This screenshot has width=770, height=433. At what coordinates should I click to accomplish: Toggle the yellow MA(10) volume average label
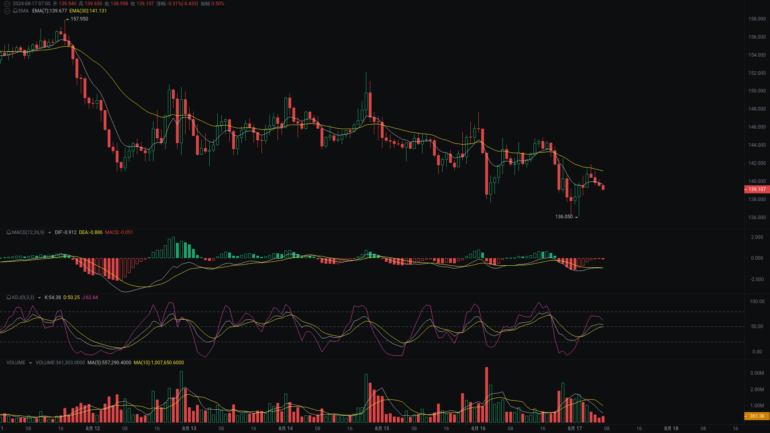point(159,362)
